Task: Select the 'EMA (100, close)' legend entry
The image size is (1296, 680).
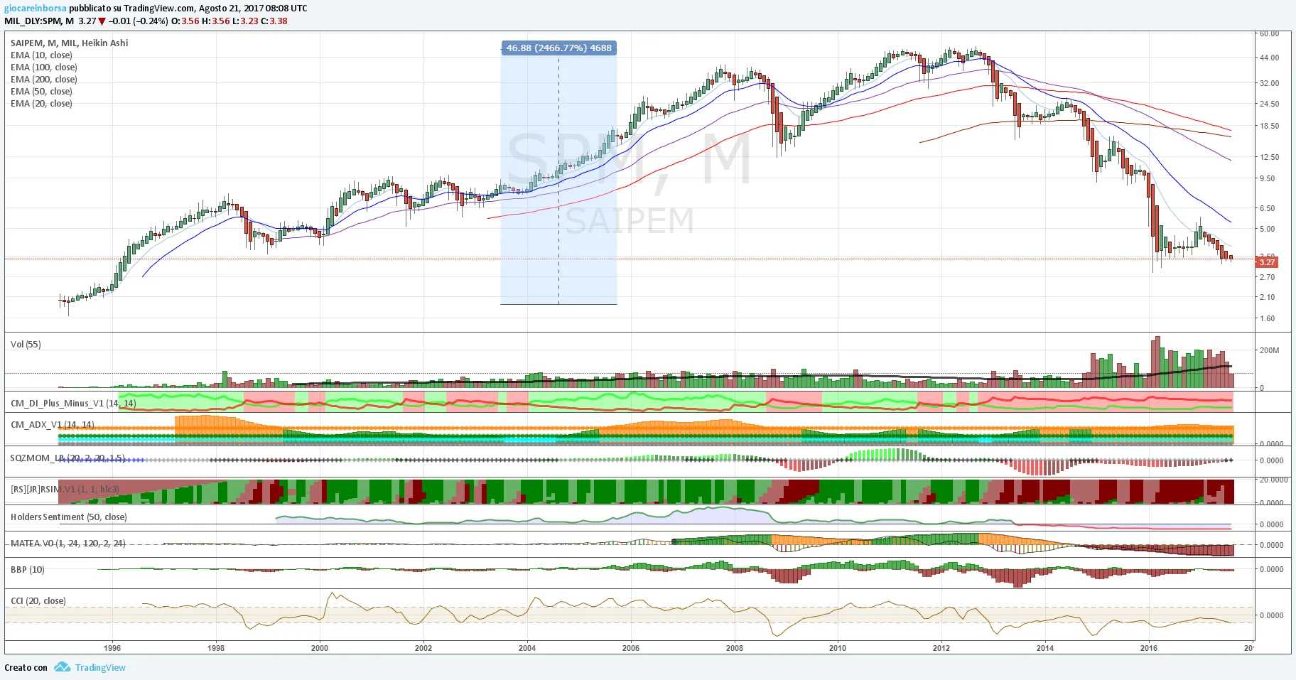Action: coord(44,68)
